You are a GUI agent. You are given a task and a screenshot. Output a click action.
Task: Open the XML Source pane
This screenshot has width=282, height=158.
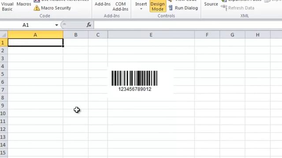211,4
